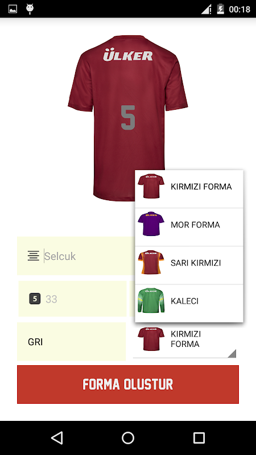The height and width of the screenshot is (455, 256).
Task: Tap the text-align icon beside the name field
Action: 34,256
